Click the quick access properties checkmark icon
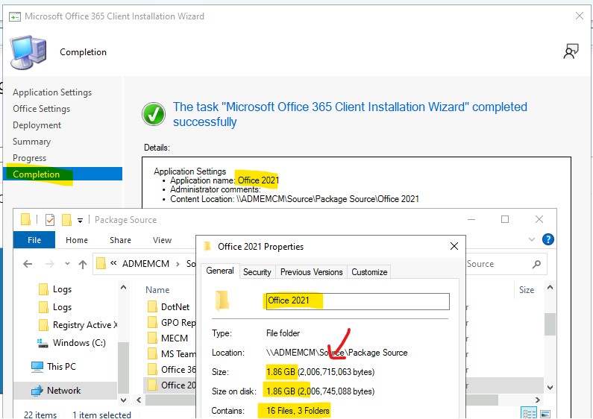This screenshot has width=593, height=419. click(50, 219)
